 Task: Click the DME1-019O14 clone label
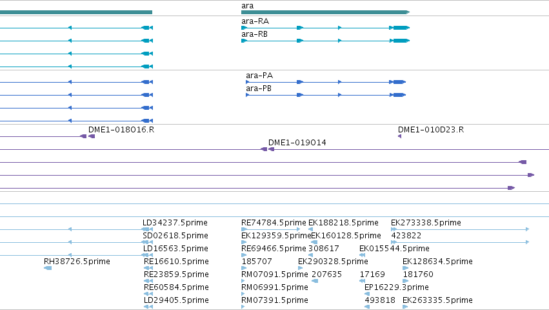pyautogui.click(x=297, y=143)
